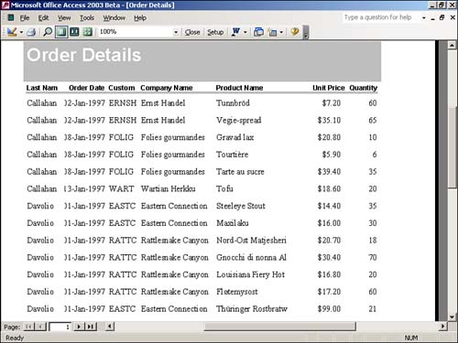This screenshot has width=458, height=343.
Task: Switch to Multiple Pages view
Action: point(88,32)
